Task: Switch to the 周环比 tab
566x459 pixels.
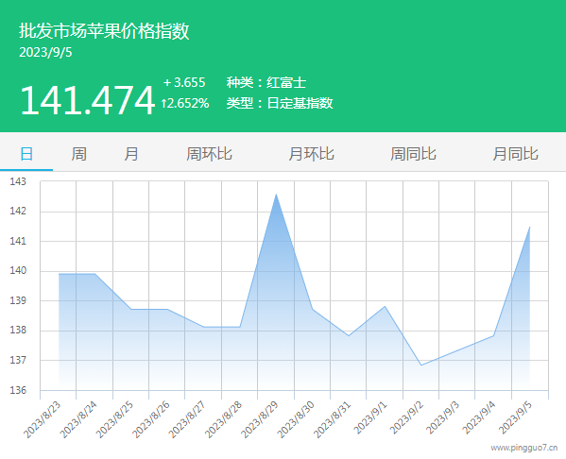Action: tap(209, 154)
